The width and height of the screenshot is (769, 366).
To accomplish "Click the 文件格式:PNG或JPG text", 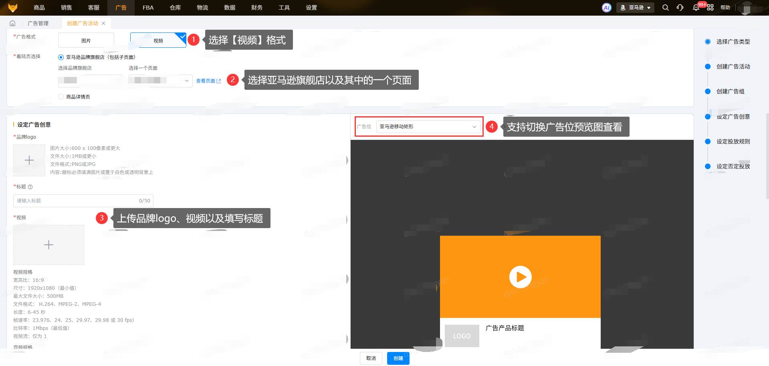I will click(73, 164).
